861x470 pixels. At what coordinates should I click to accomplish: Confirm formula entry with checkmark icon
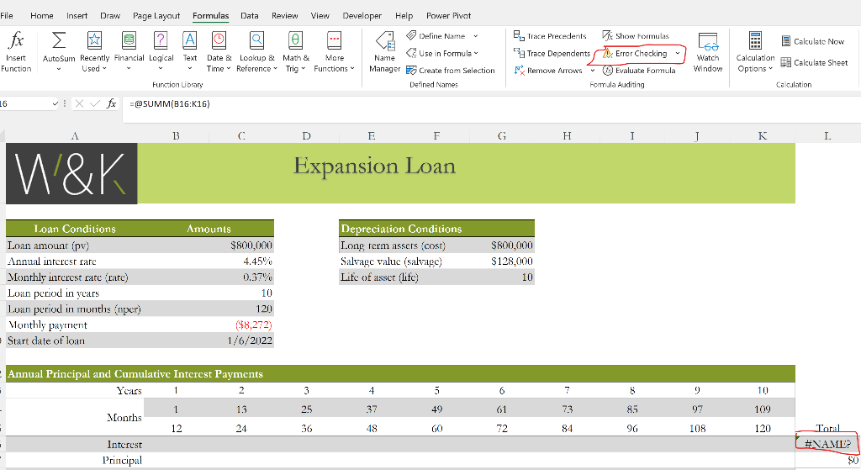pos(95,103)
